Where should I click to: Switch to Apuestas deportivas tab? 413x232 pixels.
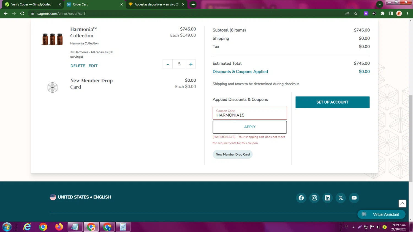tap(154, 4)
